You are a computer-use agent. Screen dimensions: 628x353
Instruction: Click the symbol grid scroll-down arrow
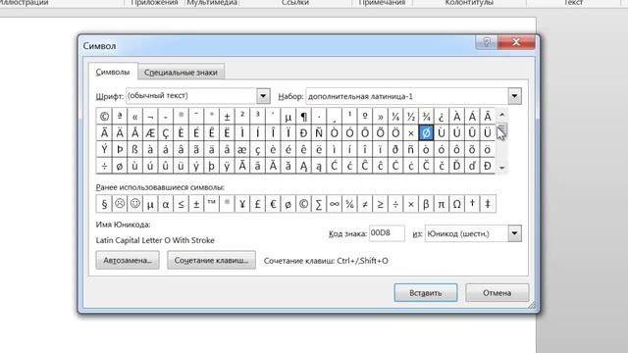[x=501, y=168]
